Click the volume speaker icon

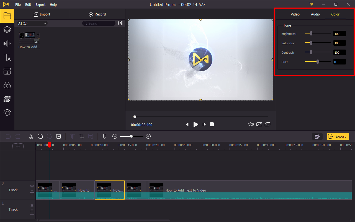coord(251,124)
